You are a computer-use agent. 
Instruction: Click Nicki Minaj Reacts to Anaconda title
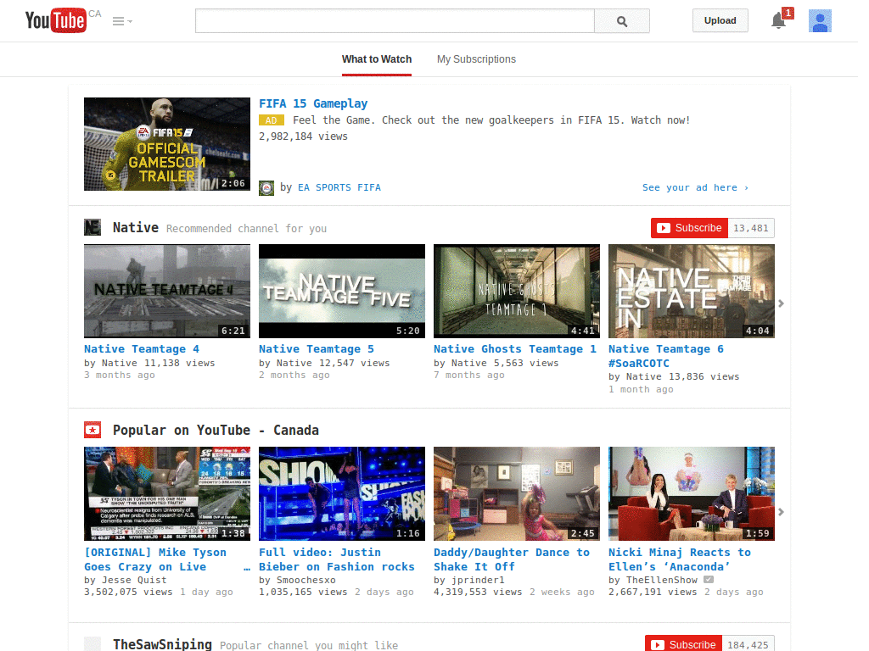[x=680, y=559]
